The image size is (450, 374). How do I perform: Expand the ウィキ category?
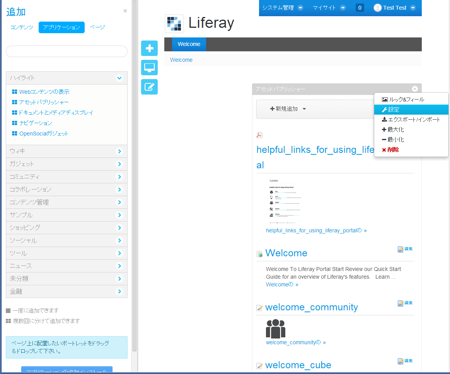click(x=66, y=151)
